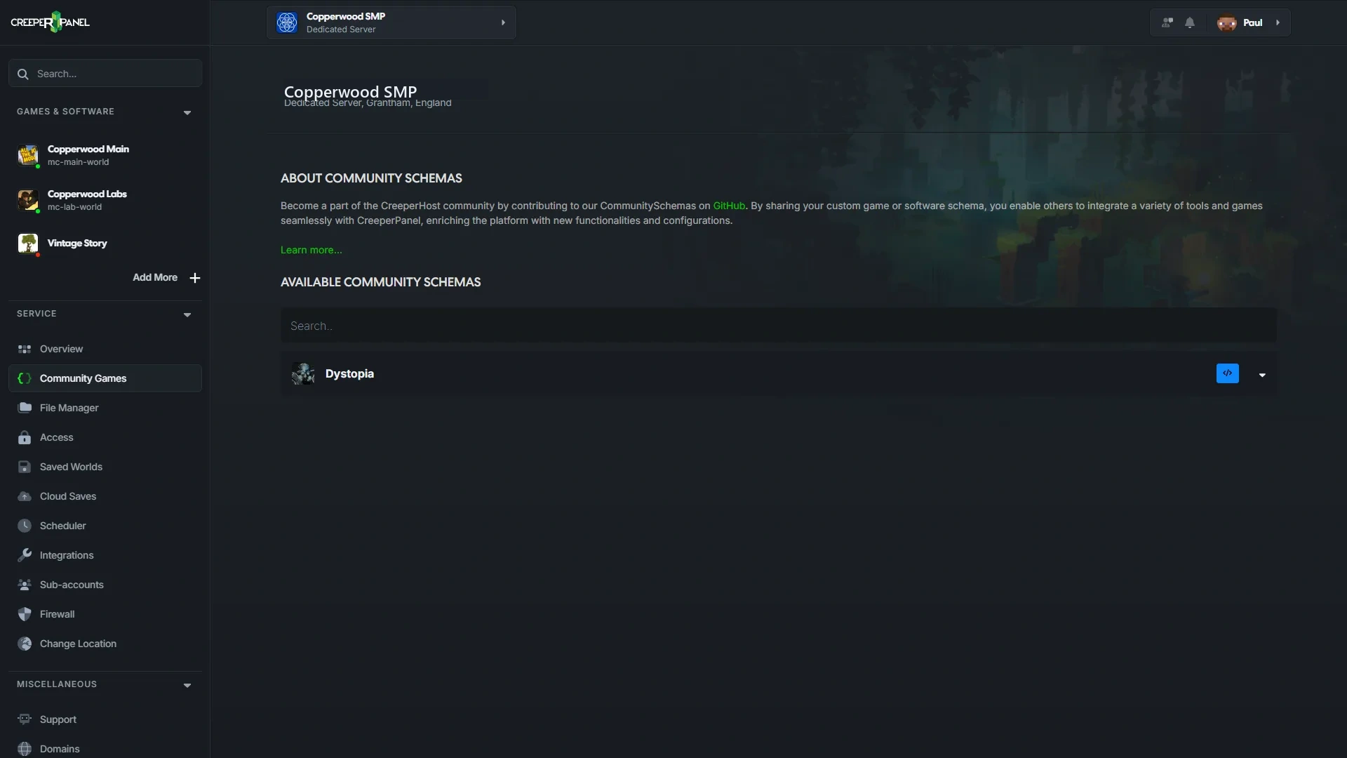
Task: Click the CreeperPanel logo
Action: coord(51,22)
